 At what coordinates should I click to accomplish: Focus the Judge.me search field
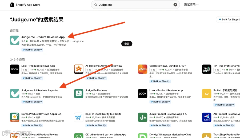pyautogui.click(x=135, y=5)
